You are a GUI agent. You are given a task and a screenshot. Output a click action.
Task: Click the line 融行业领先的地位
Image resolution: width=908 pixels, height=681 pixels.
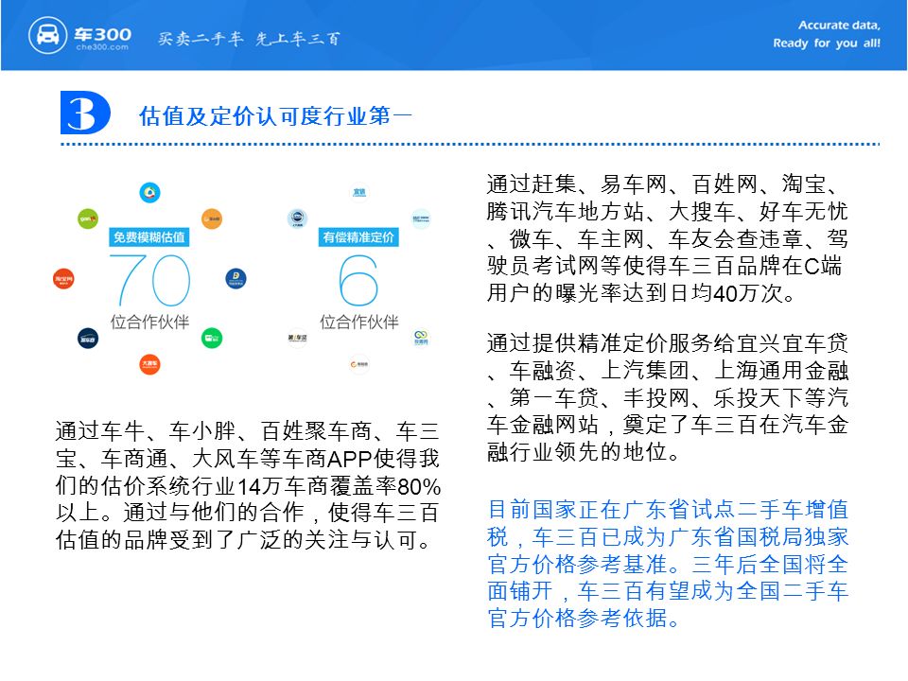(x=584, y=452)
